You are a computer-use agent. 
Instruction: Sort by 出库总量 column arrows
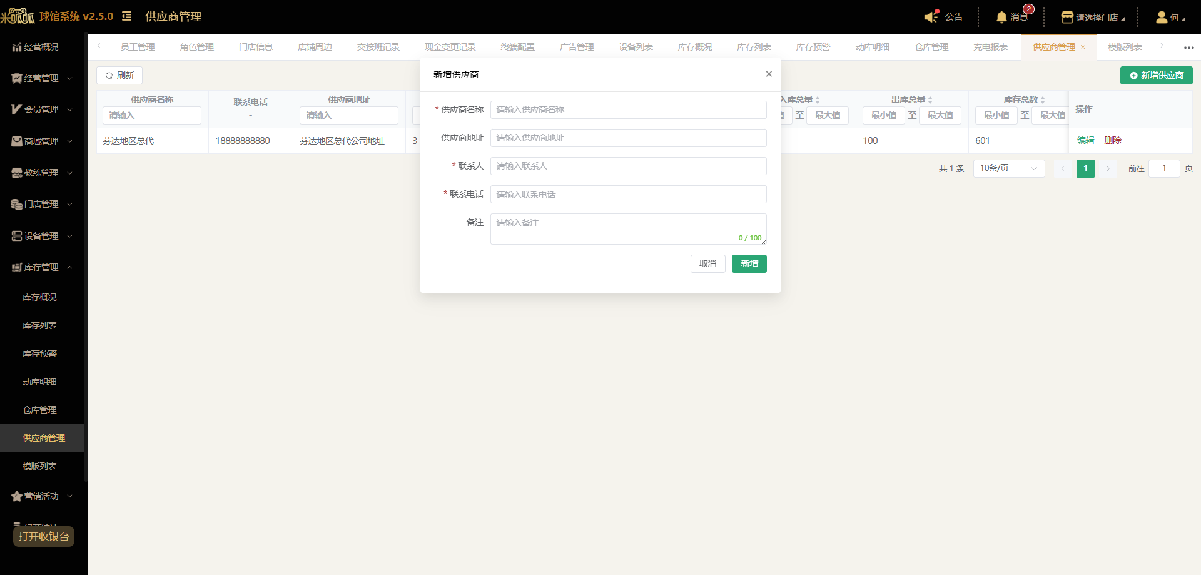[x=930, y=100]
